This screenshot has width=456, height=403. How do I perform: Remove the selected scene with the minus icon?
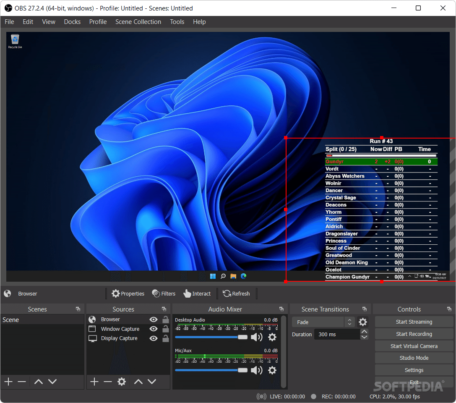22,382
